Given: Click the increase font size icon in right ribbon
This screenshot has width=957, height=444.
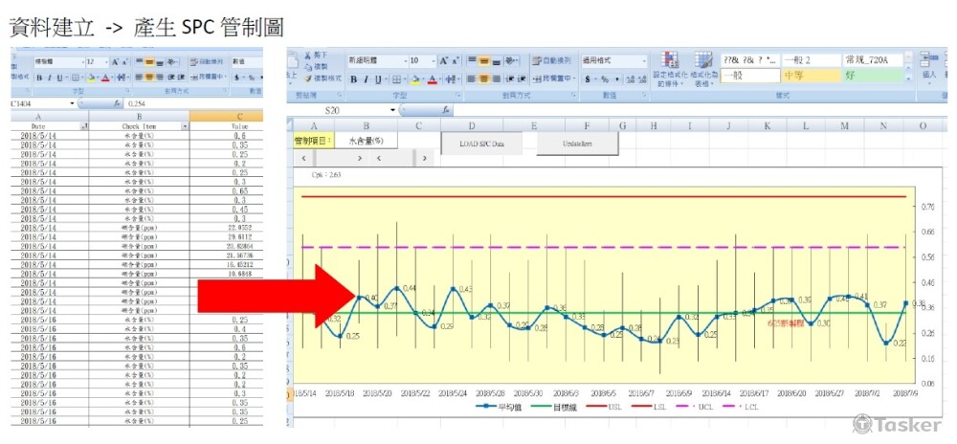Looking at the screenshot, I should coord(445,60).
